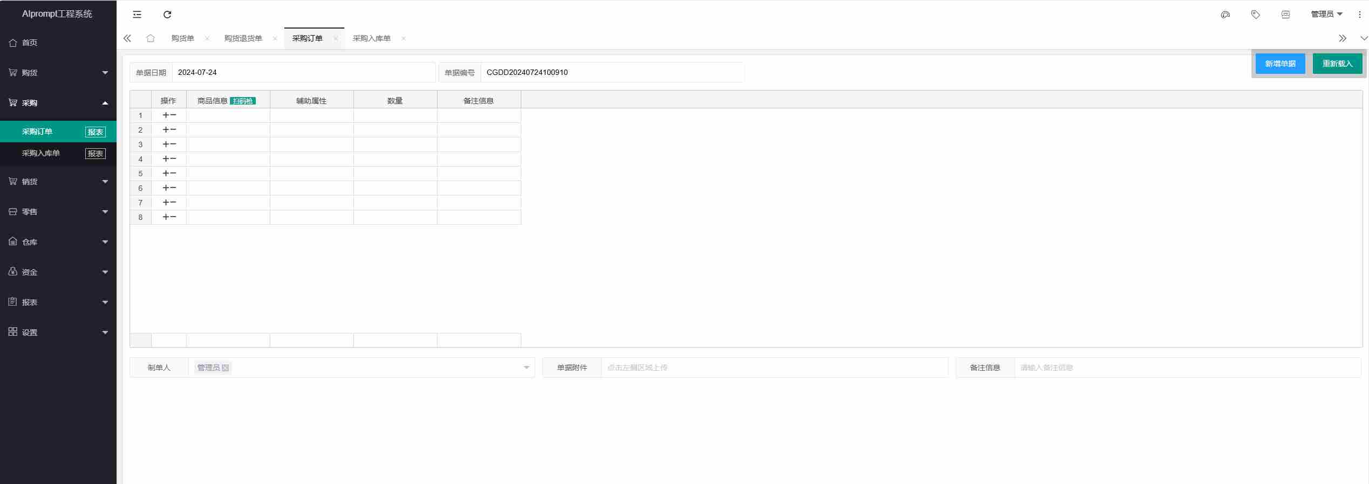Click the 新增单据 button
This screenshot has width=1369, height=484.
[1280, 64]
